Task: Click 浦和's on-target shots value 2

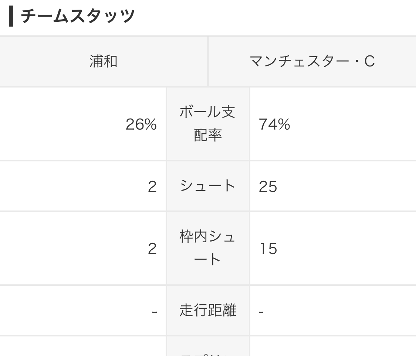Action: click(x=152, y=249)
